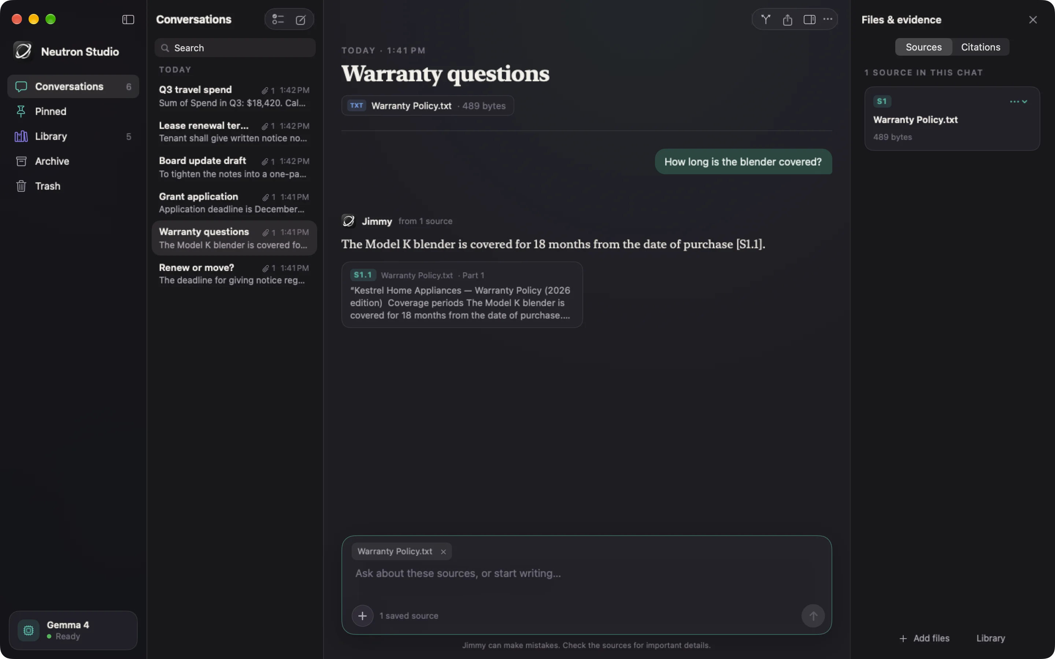The image size is (1055, 659).
Task: Click the plus button to attach source
Action: pos(362,616)
